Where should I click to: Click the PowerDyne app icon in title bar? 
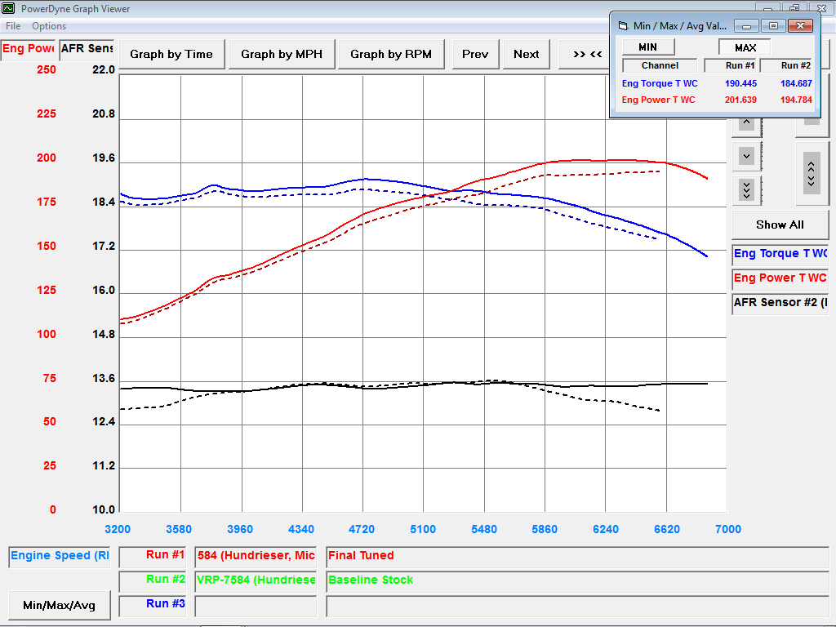pyautogui.click(x=8, y=9)
